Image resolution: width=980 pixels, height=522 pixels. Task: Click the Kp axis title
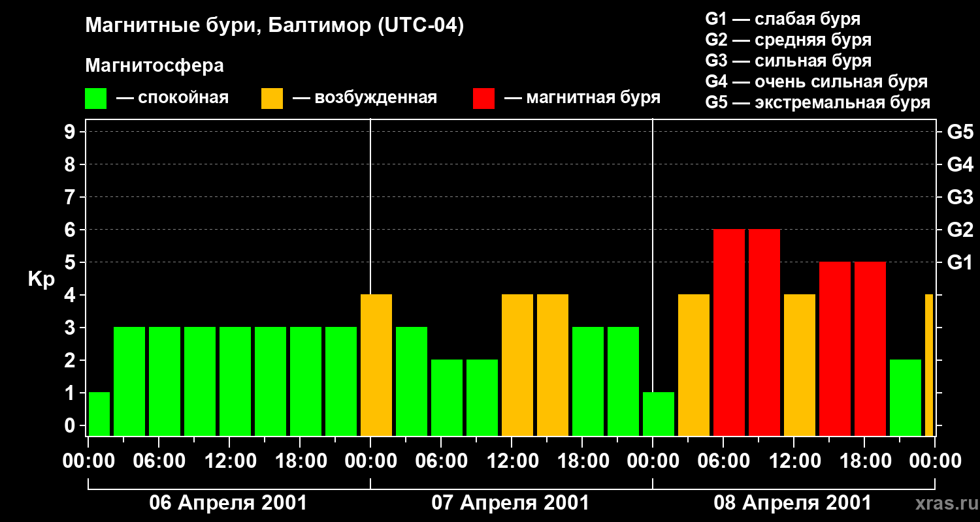[x=41, y=279]
